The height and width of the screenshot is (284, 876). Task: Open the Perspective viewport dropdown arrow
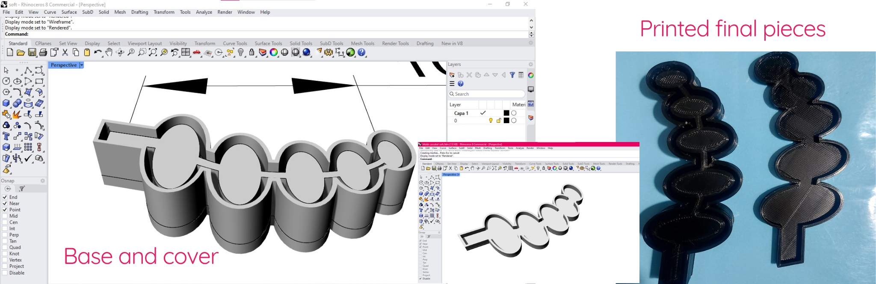81,65
